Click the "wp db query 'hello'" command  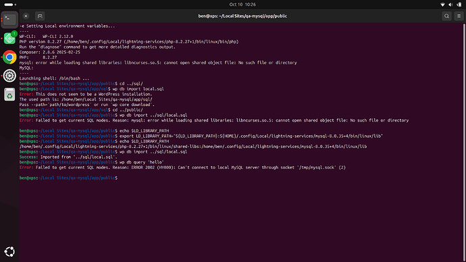click(x=142, y=162)
